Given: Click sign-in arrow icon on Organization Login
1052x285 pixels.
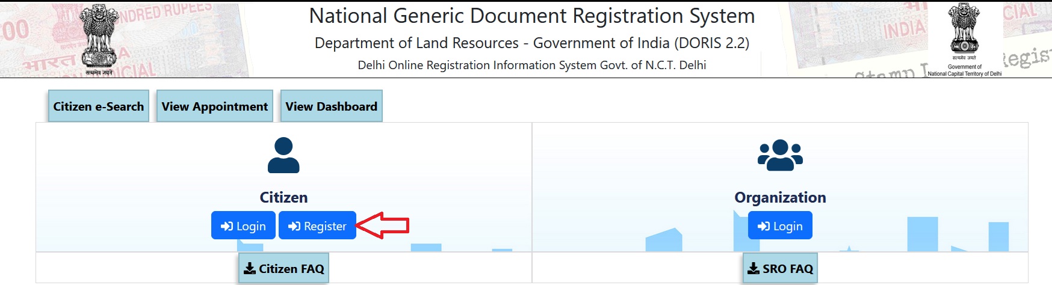Looking at the screenshot, I should 764,226.
